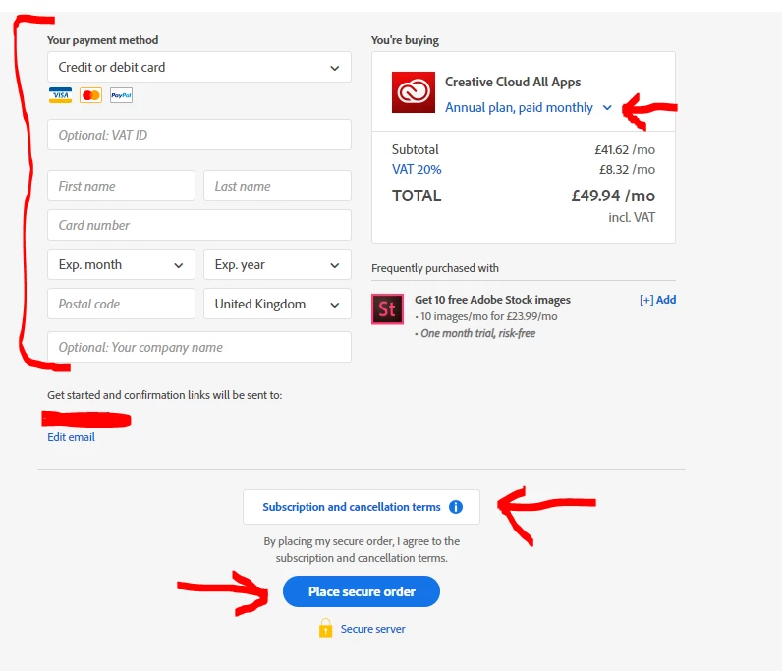This screenshot has height=671, width=782.
Task: Focus the Optional company name field
Action: 199,347
